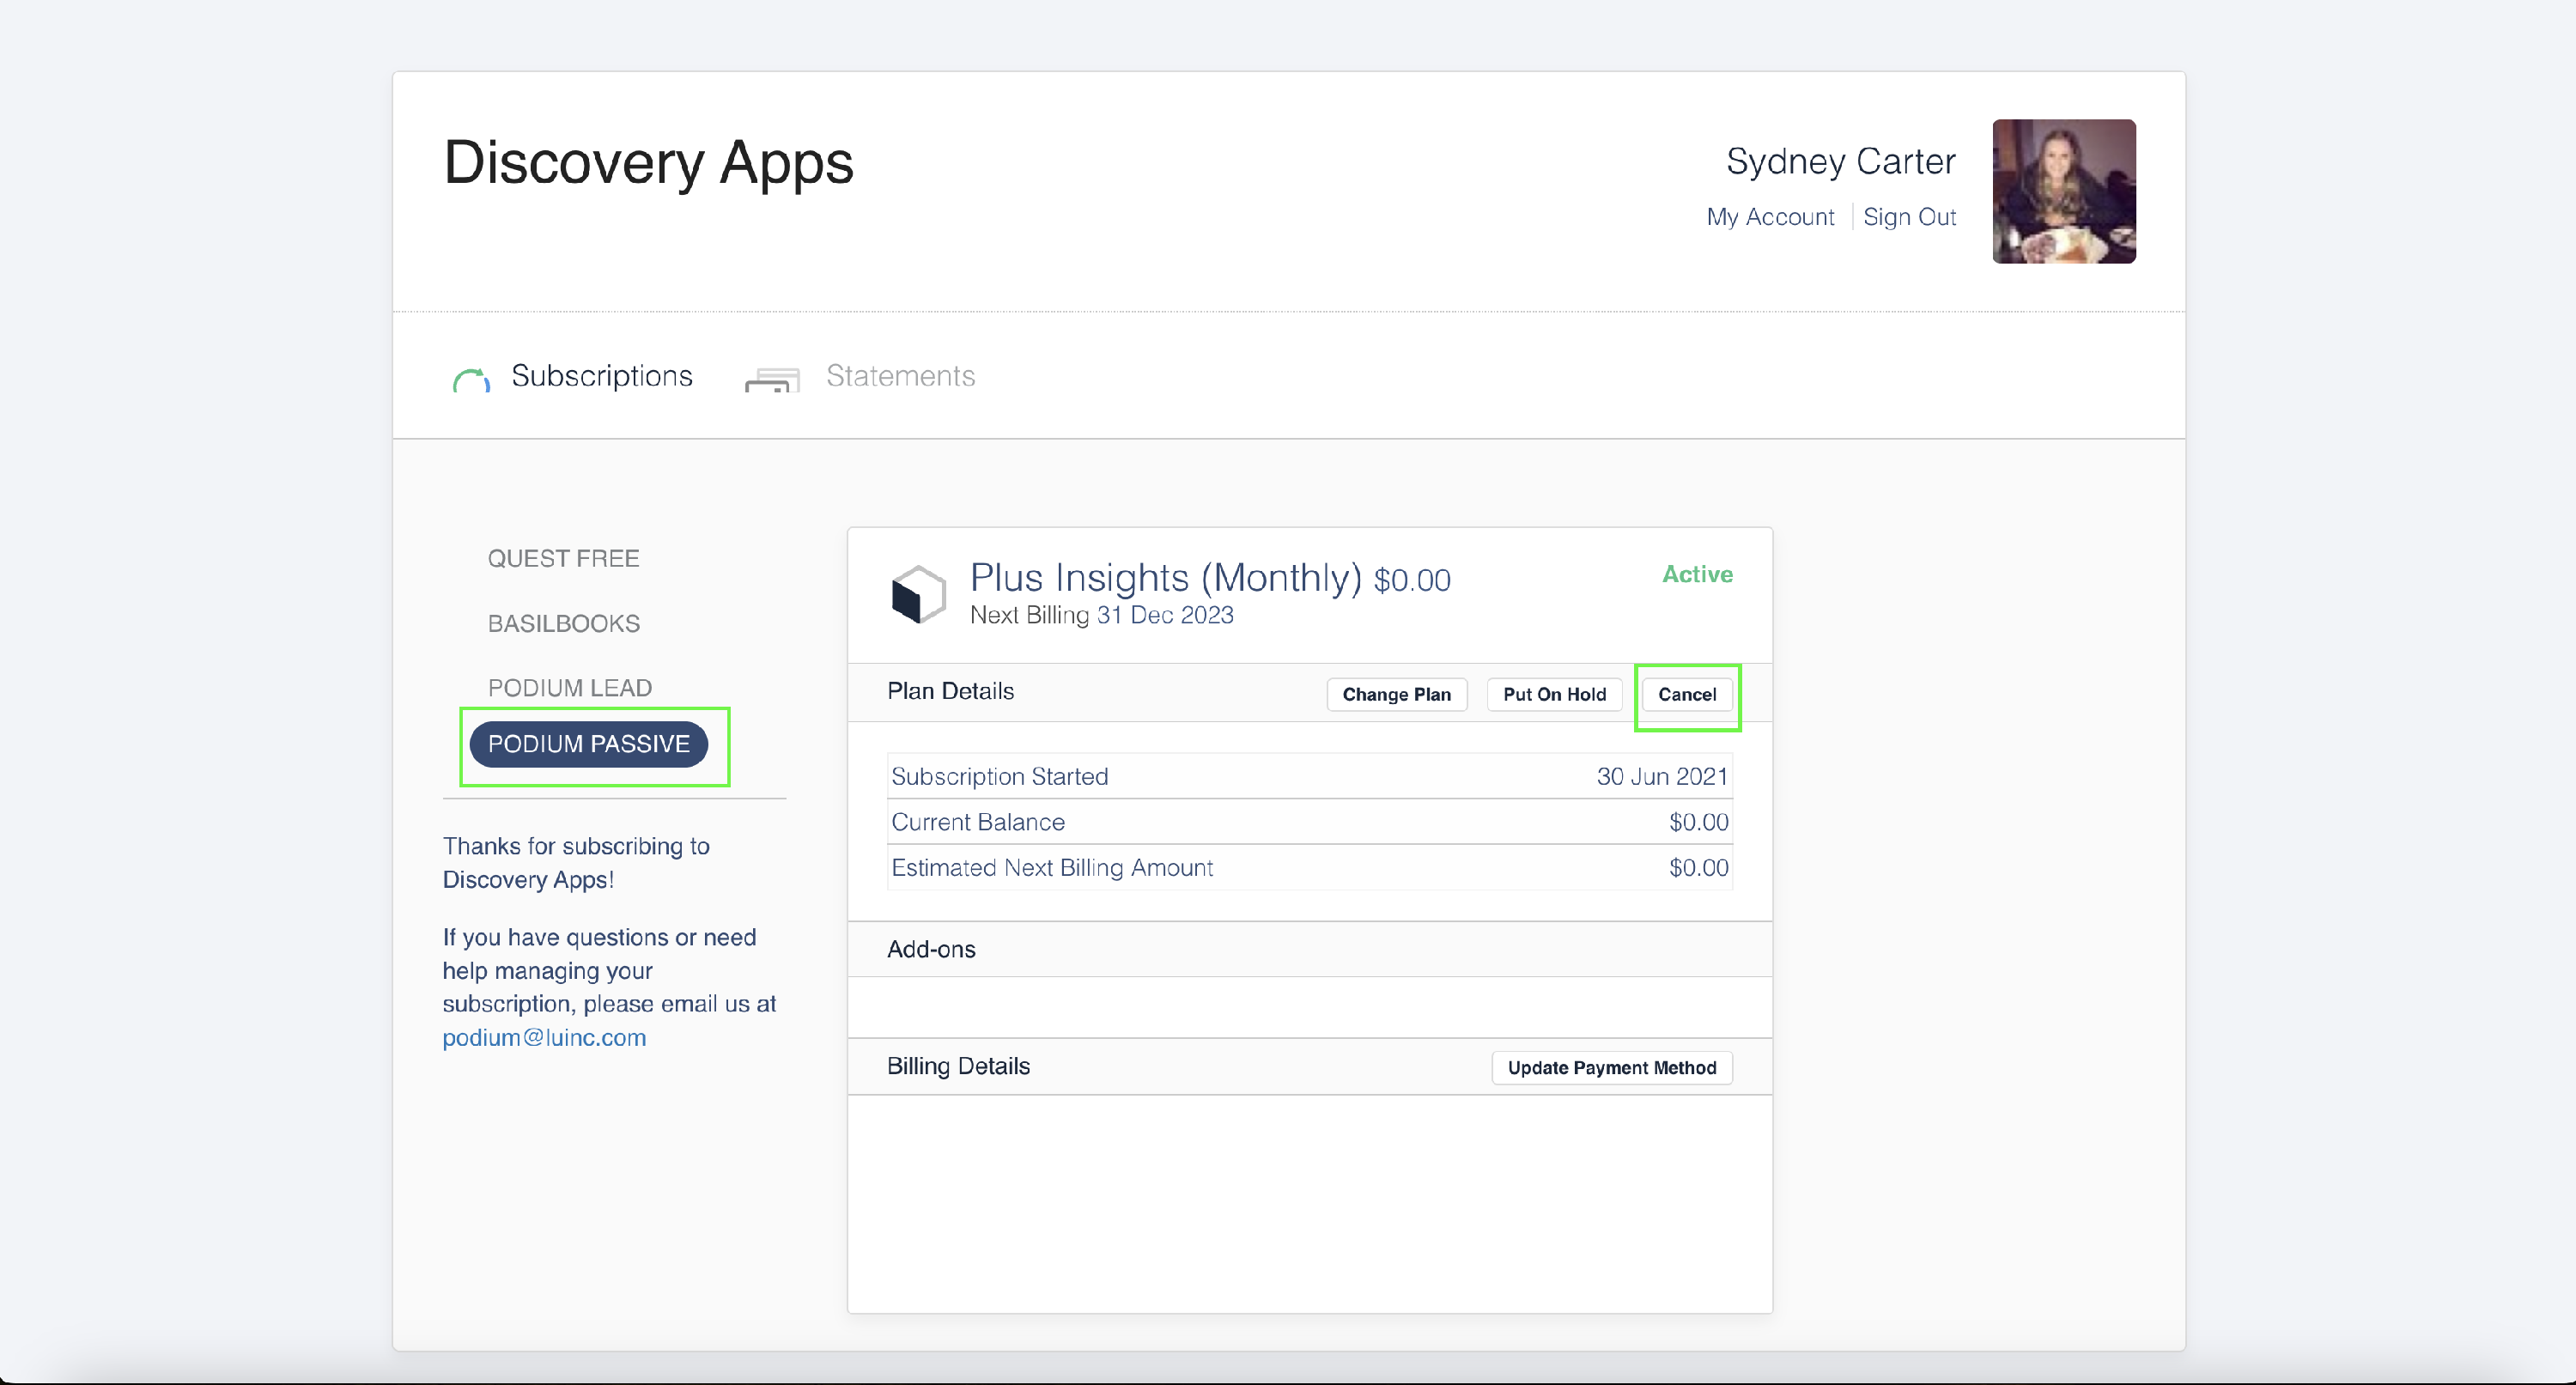Click the 30 Jun 2021 date value
The height and width of the screenshot is (1385, 2576).
coord(1662,776)
